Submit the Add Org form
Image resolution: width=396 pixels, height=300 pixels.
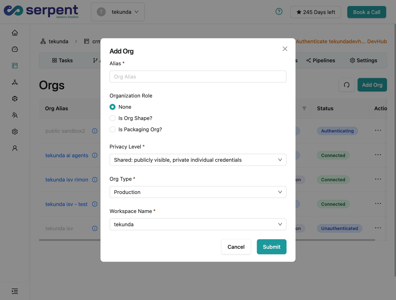[271, 247]
